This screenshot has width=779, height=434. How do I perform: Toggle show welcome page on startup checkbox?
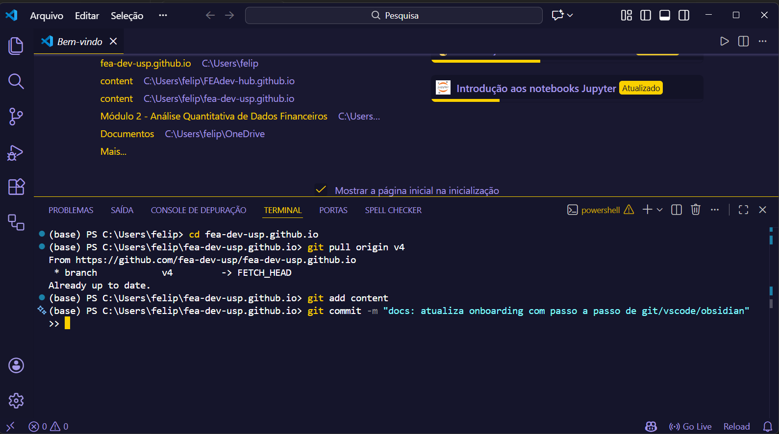click(x=321, y=190)
